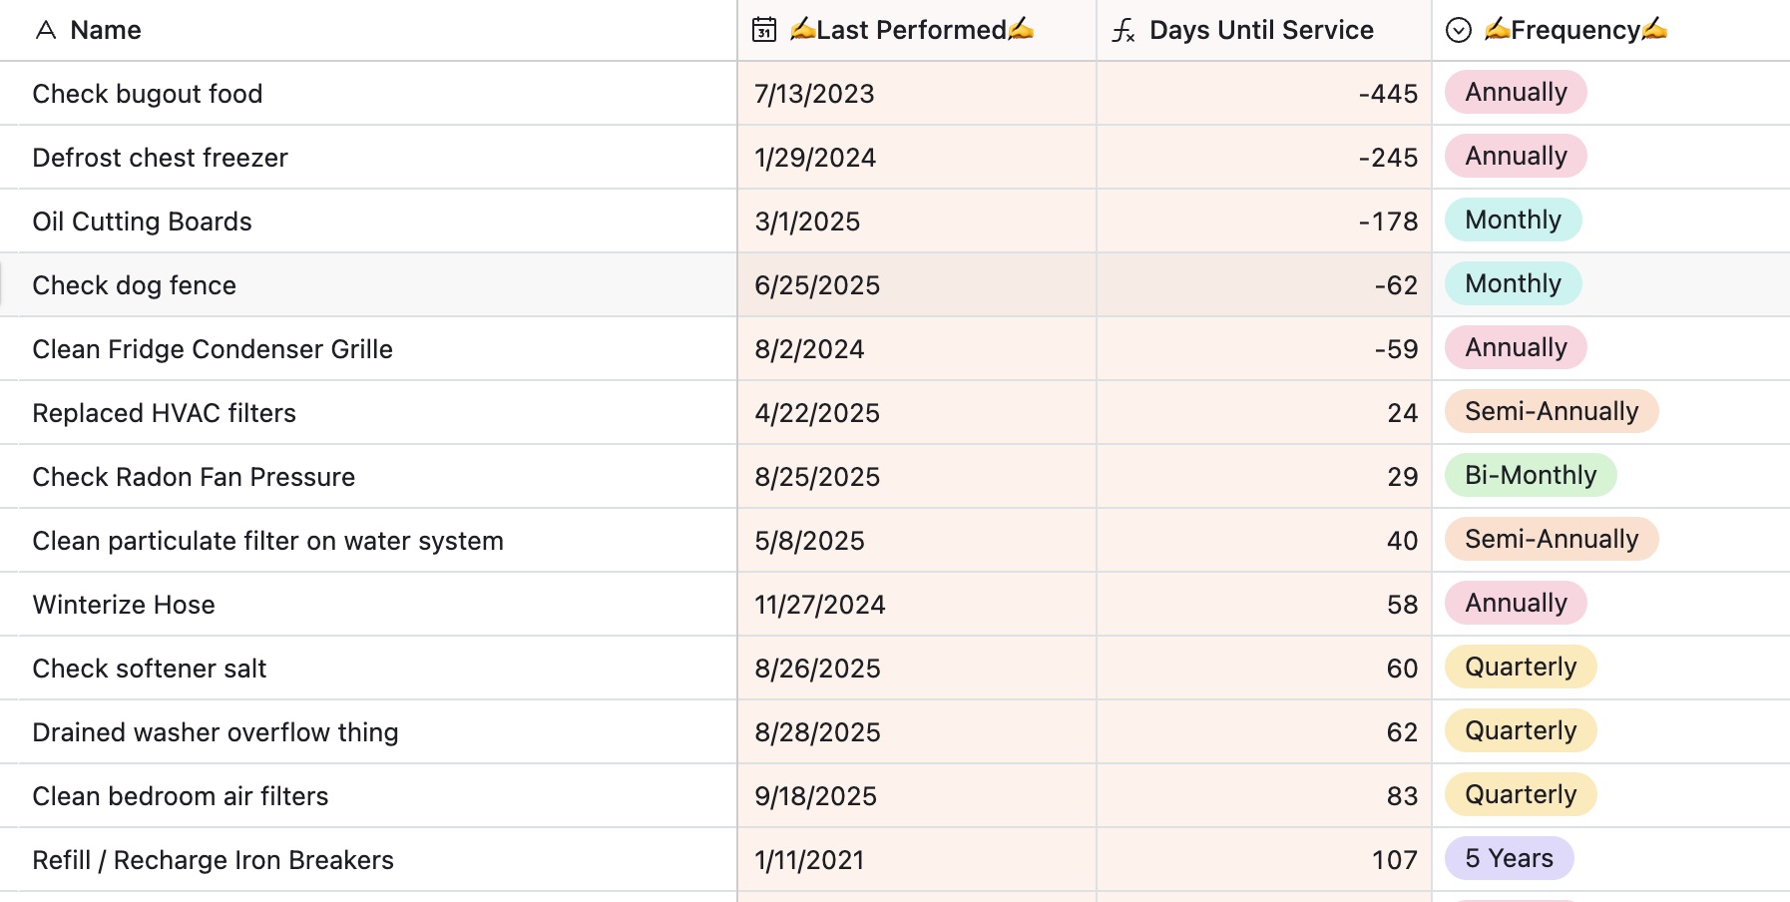
Task: Click the Quarterly tag on Check softener salt
Action: point(1520,668)
